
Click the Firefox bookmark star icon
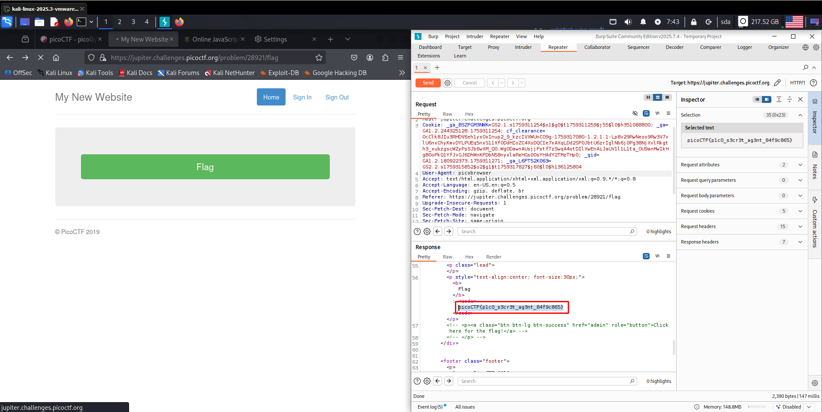point(319,58)
